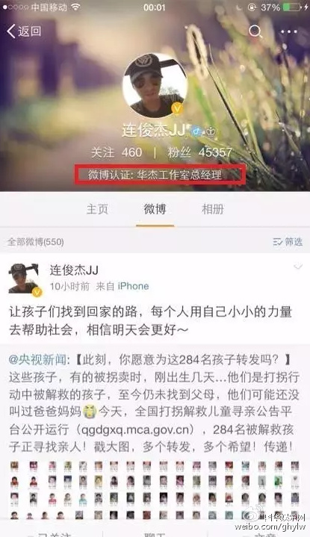Open the 连俊杰JJ name in the post
This screenshot has height=537, width=310.
(74, 270)
